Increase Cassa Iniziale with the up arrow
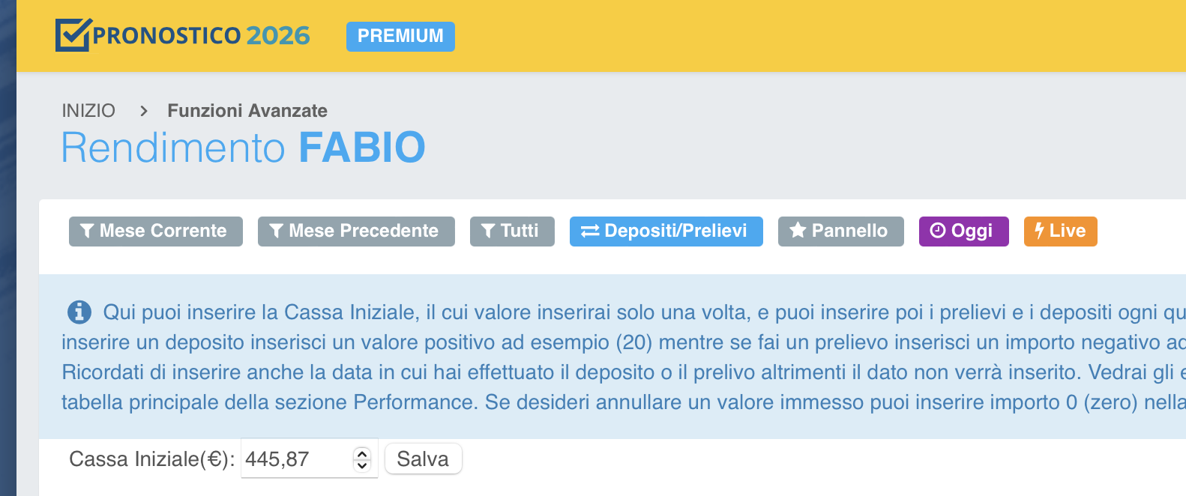This screenshot has height=496, width=1186. (362, 453)
